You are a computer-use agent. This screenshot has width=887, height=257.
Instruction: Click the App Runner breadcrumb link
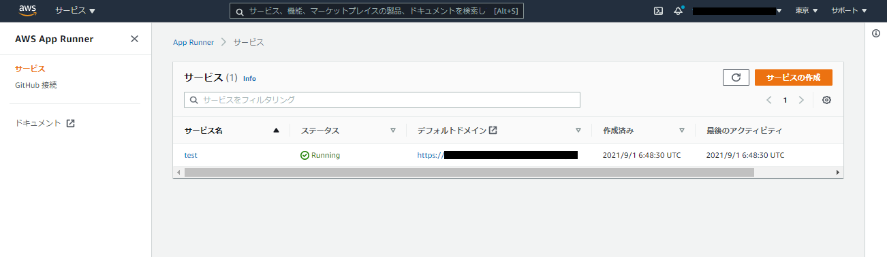coord(193,42)
